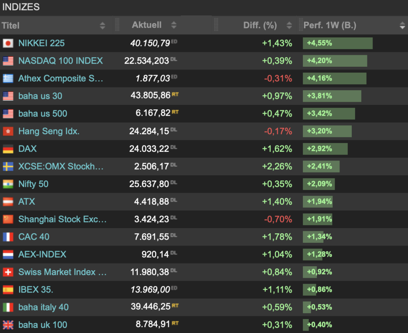Screen dimensions: 408x333
Task: Click the Dutch flag beside AEX-INDEX
Action: (x=8, y=255)
